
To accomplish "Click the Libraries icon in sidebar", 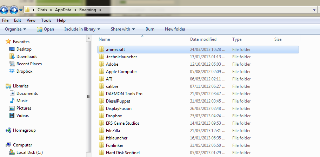I will [x=8, y=86].
